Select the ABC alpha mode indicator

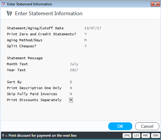tap(146, 136)
